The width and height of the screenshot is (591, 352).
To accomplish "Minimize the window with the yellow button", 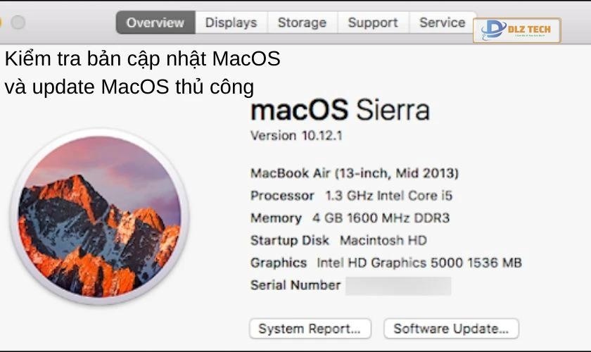I will pyautogui.click(x=2, y=23).
